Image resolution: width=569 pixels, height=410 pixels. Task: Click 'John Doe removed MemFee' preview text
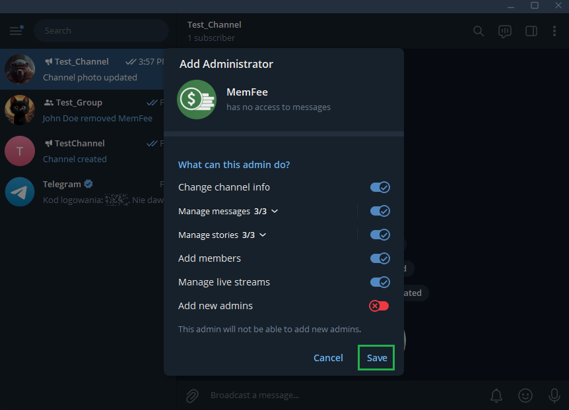point(97,119)
